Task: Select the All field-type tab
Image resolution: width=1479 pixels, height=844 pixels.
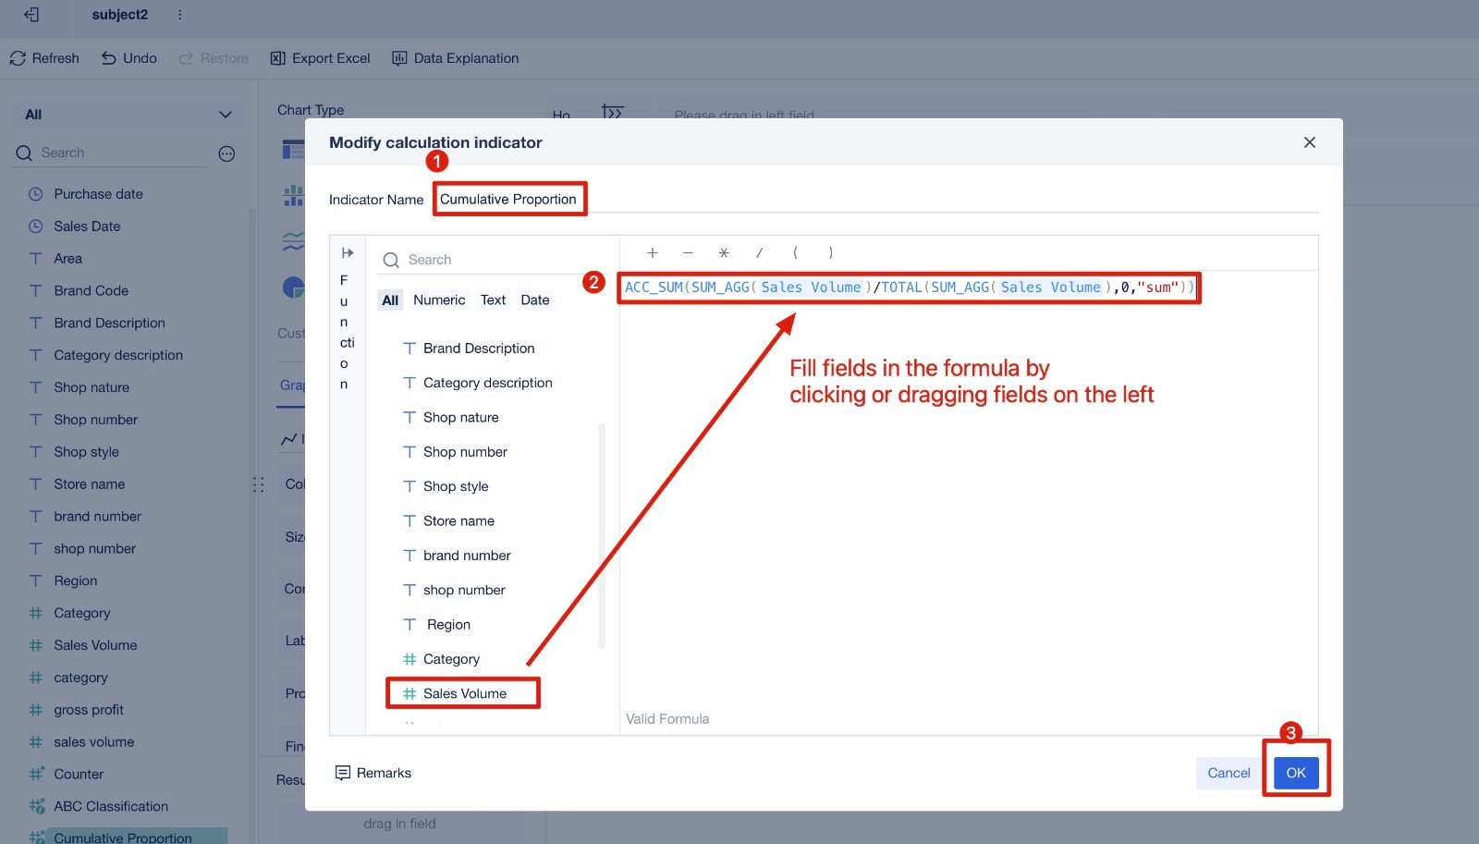Action: click(390, 300)
